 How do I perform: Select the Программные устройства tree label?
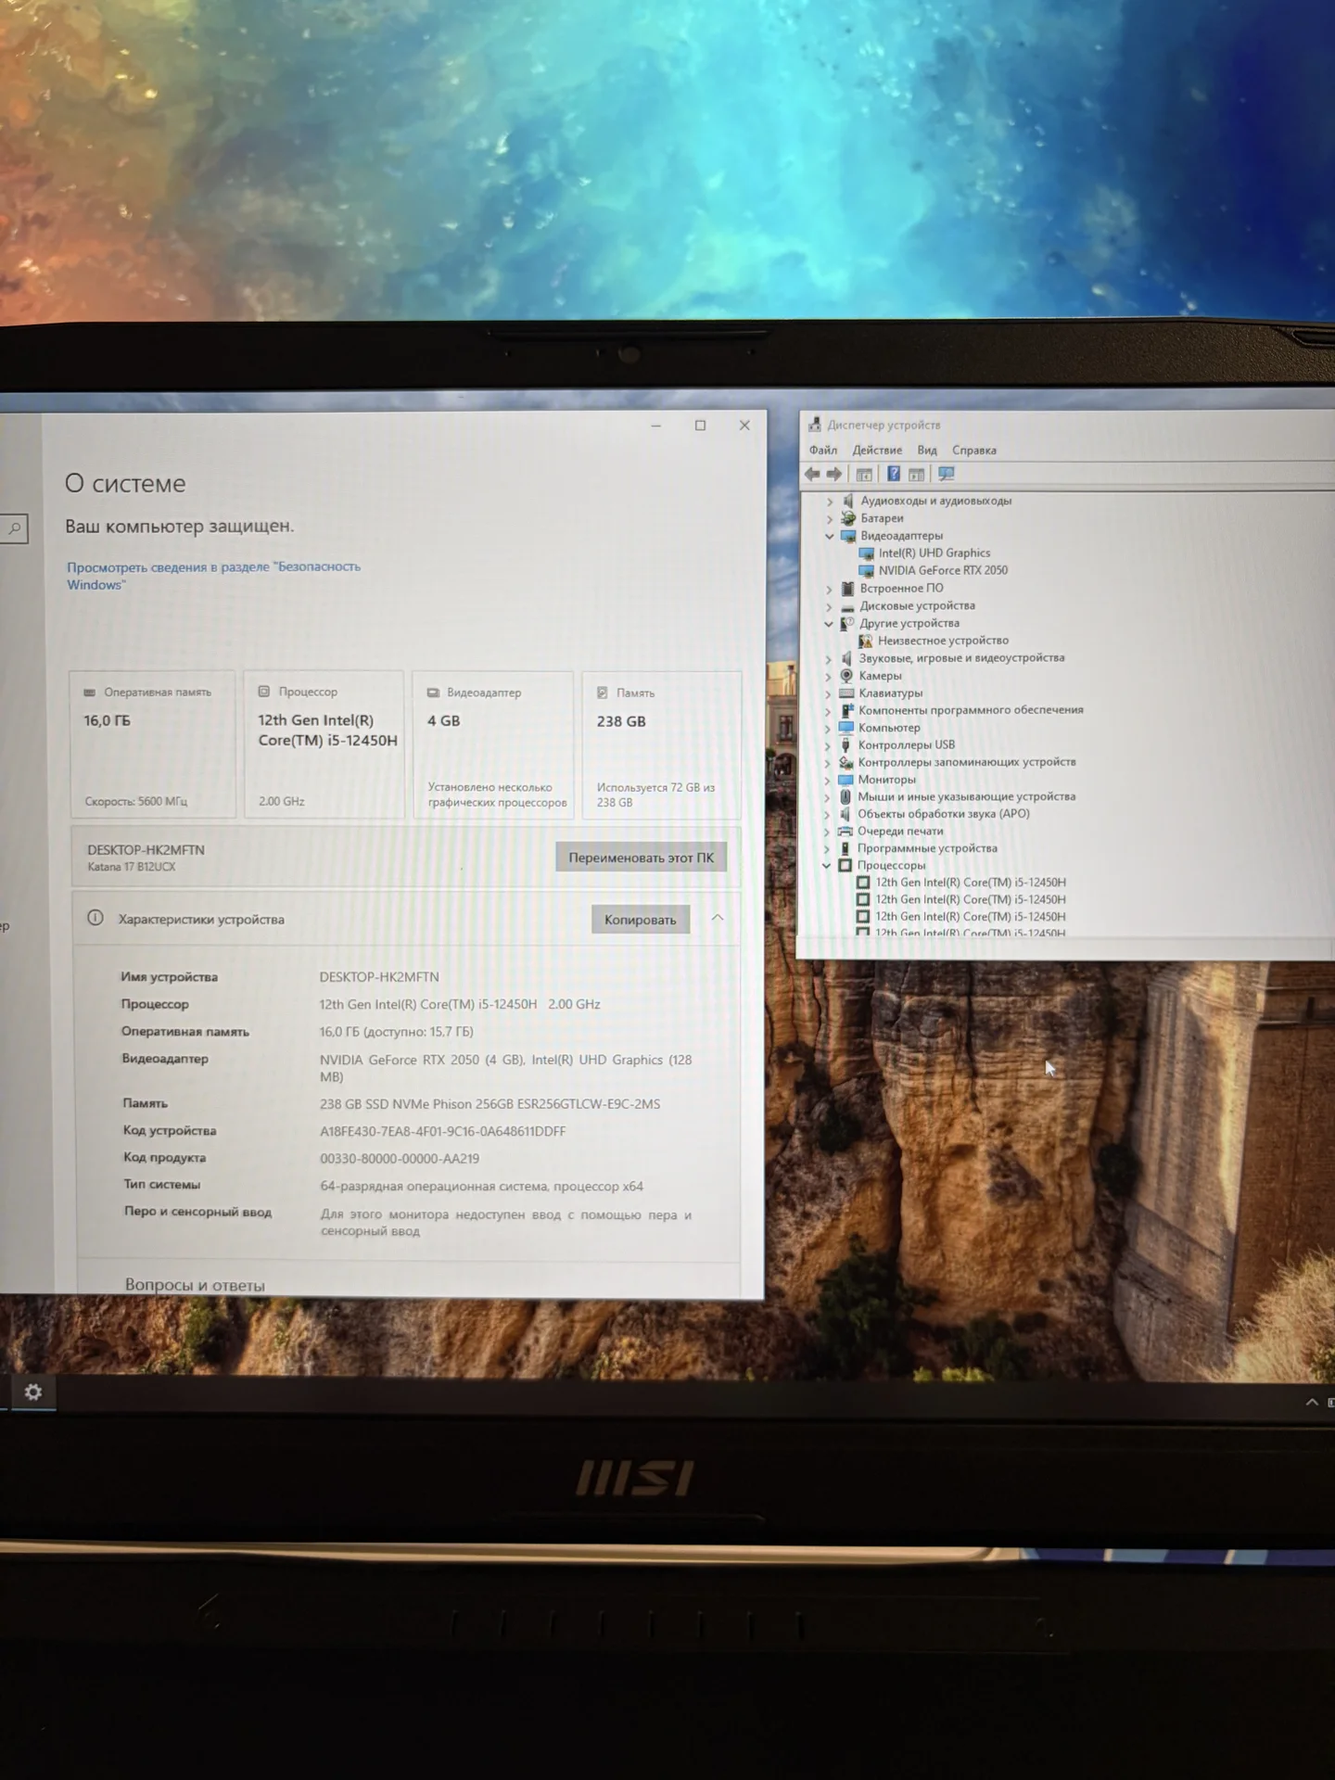pos(927,848)
